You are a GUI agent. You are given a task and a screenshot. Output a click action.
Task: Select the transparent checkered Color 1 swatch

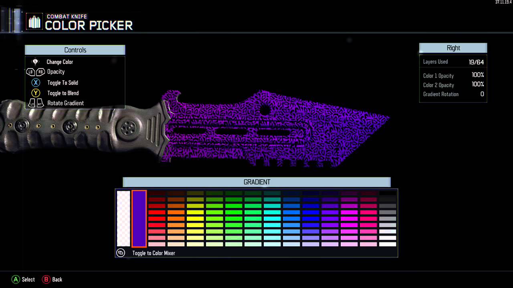[123, 218]
